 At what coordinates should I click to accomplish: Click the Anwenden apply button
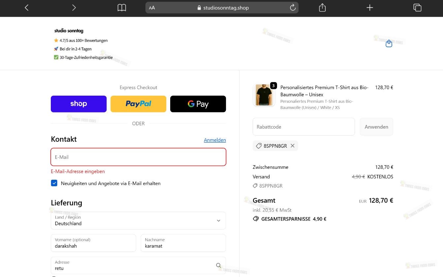pyautogui.click(x=376, y=127)
